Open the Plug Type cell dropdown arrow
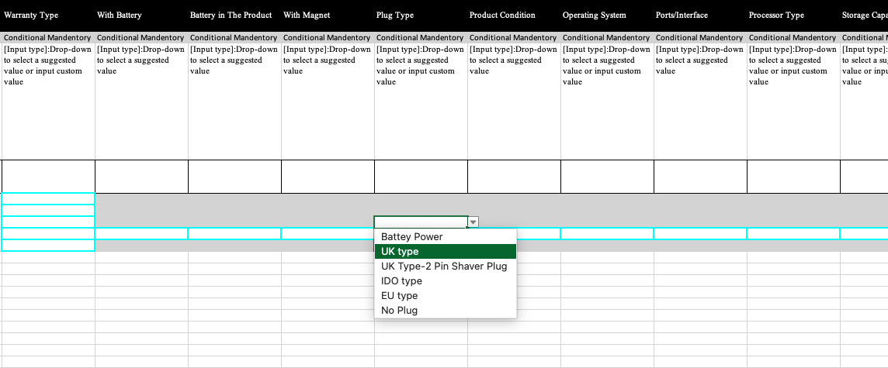 click(473, 222)
